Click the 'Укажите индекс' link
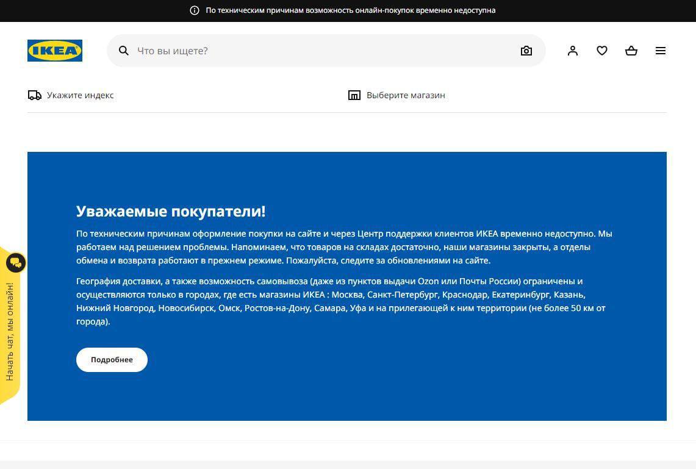Viewport: 696px width, 469px height. (x=80, y=95)
